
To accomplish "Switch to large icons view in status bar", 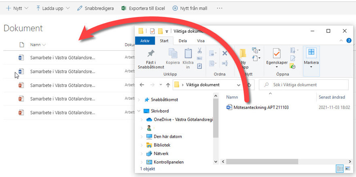I will point(347,168).
